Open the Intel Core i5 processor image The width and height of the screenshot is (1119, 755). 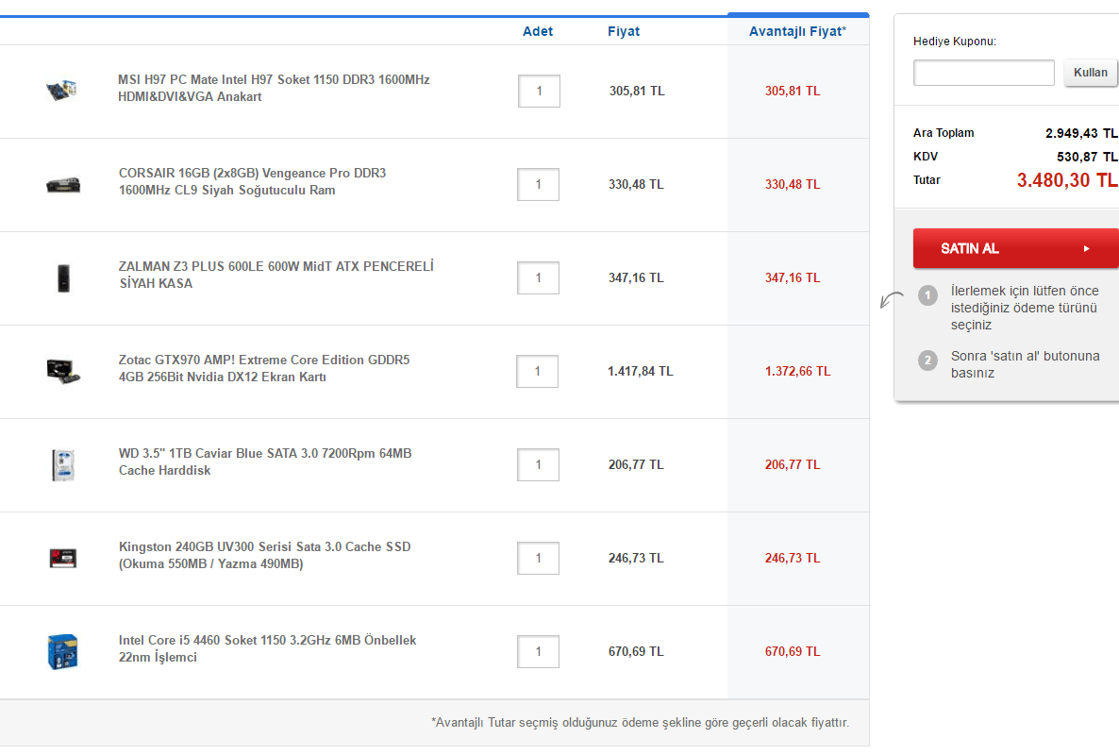[62, 651]
